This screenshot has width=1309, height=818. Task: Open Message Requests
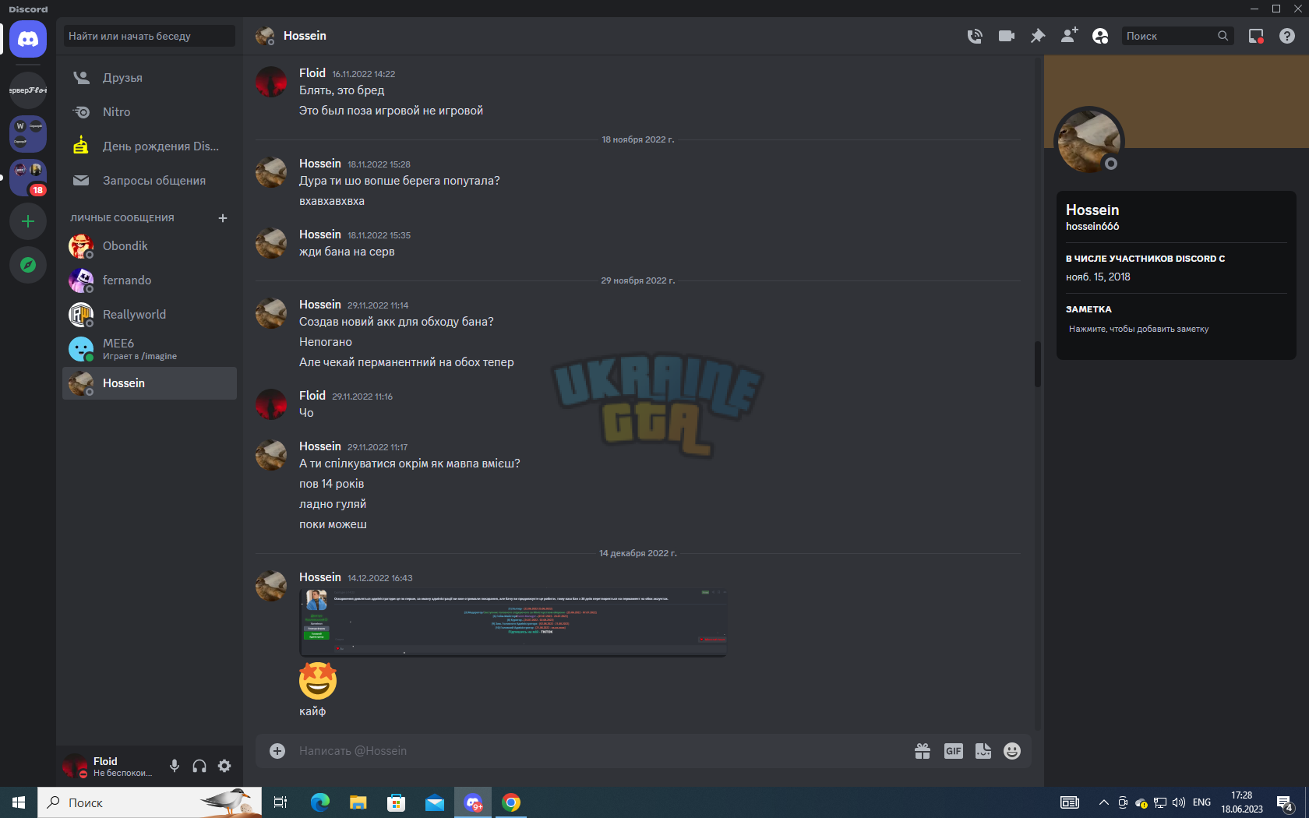click(x=150, y=181)
